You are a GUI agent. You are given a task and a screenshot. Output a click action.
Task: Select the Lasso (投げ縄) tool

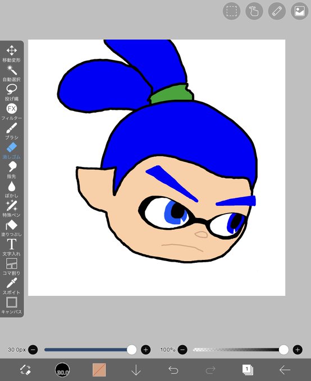coord(11,92)
